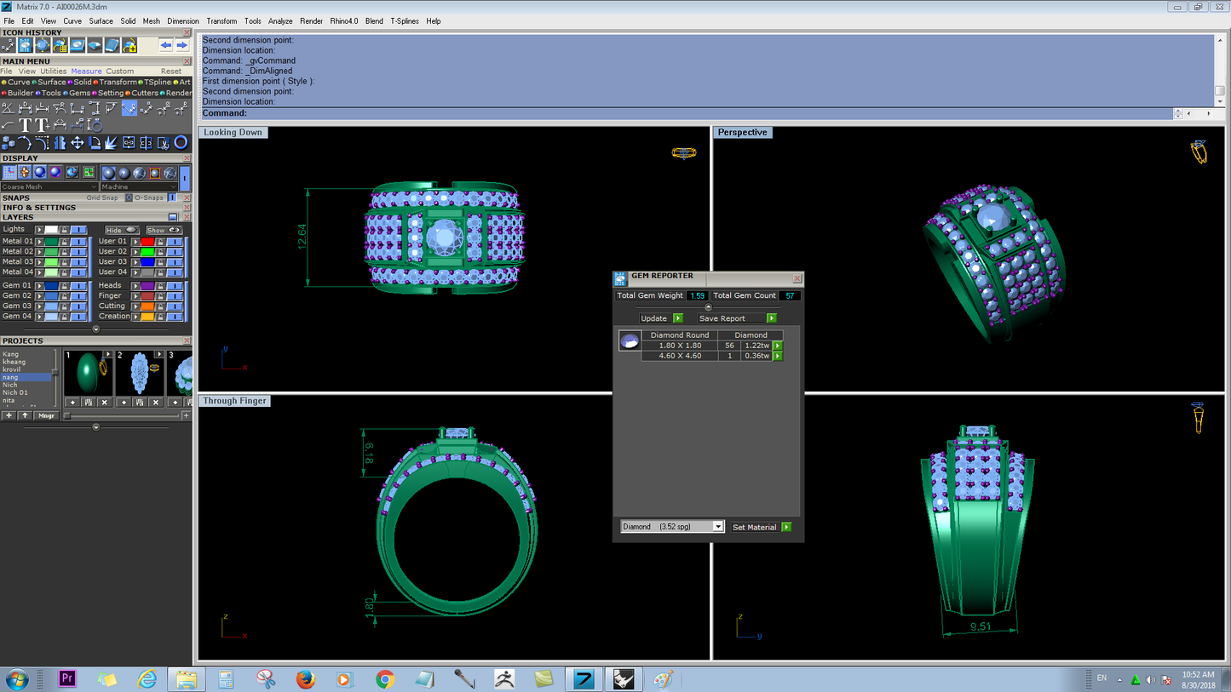Expand Metal 01 layer arrow
Image resolution: width=1231 pixels, height=692 pixels.
[x=39, y=241]
